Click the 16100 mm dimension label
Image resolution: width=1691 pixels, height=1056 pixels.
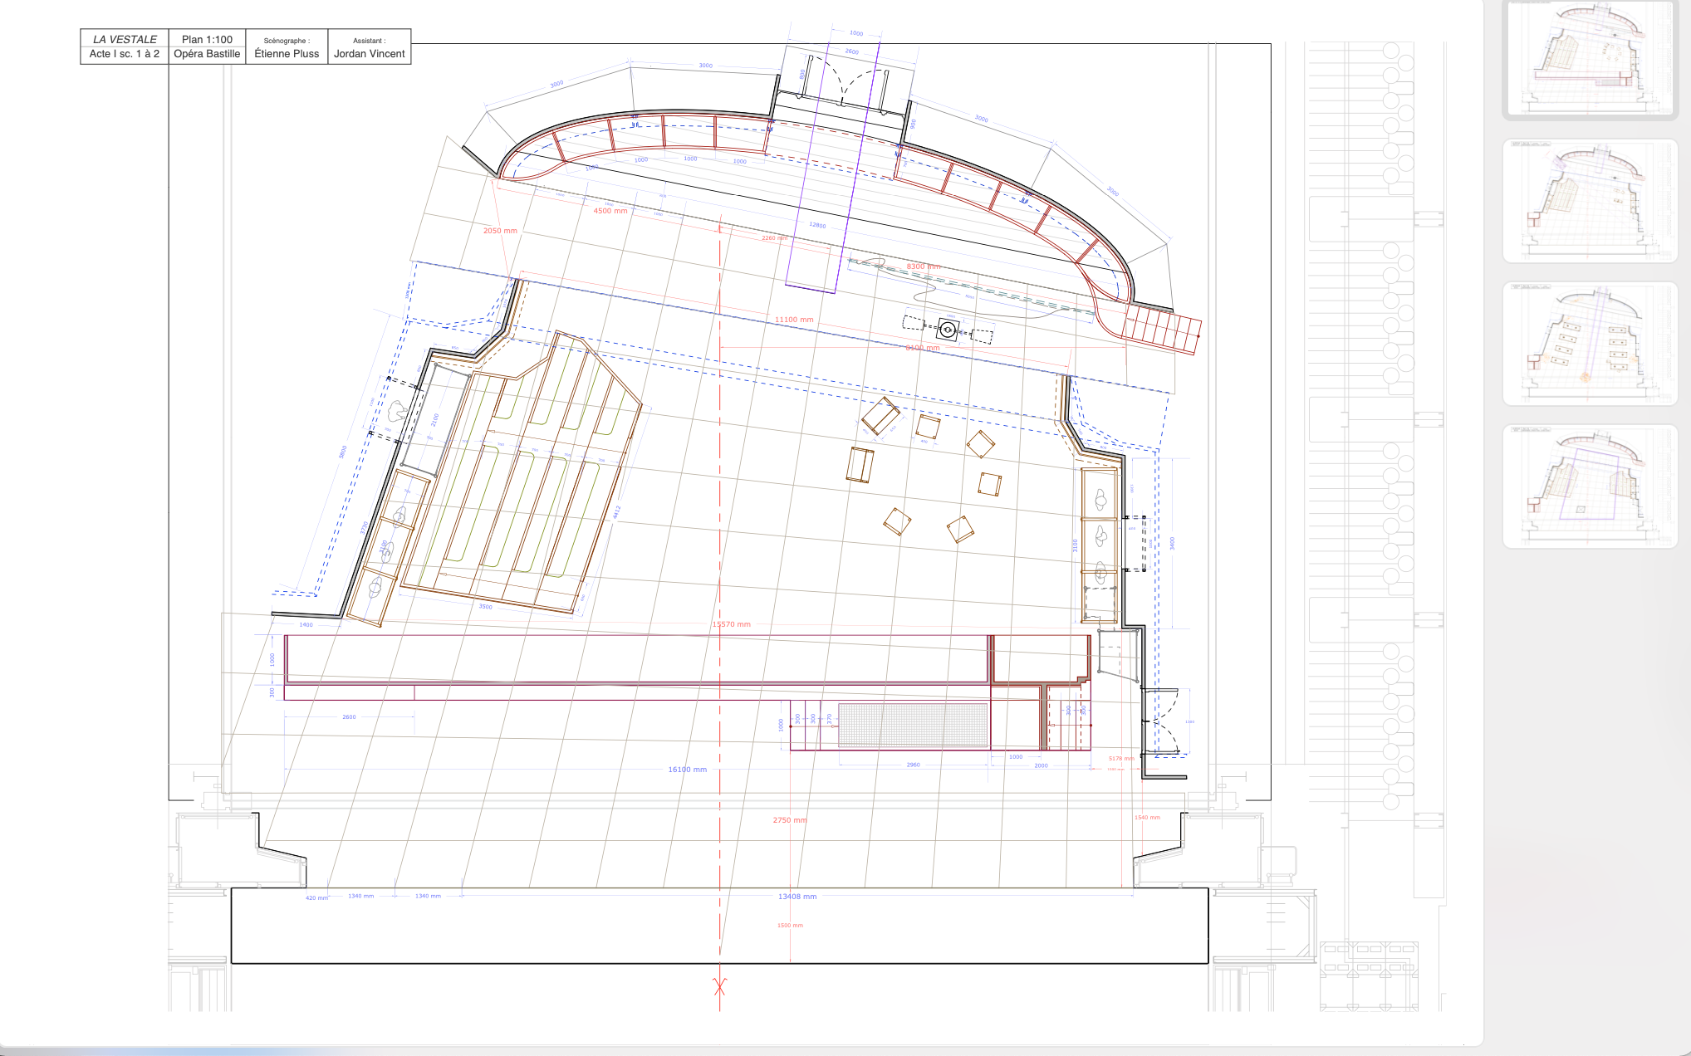click(687, 770)
